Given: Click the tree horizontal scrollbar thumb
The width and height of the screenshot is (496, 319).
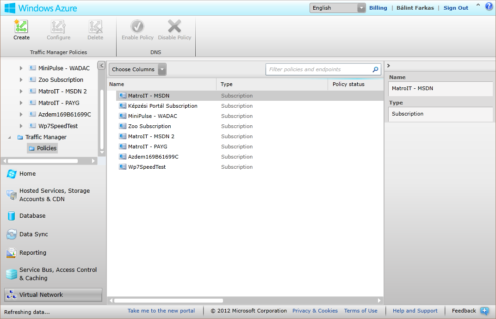Looking at the screenshot, I should coord(43,161).
